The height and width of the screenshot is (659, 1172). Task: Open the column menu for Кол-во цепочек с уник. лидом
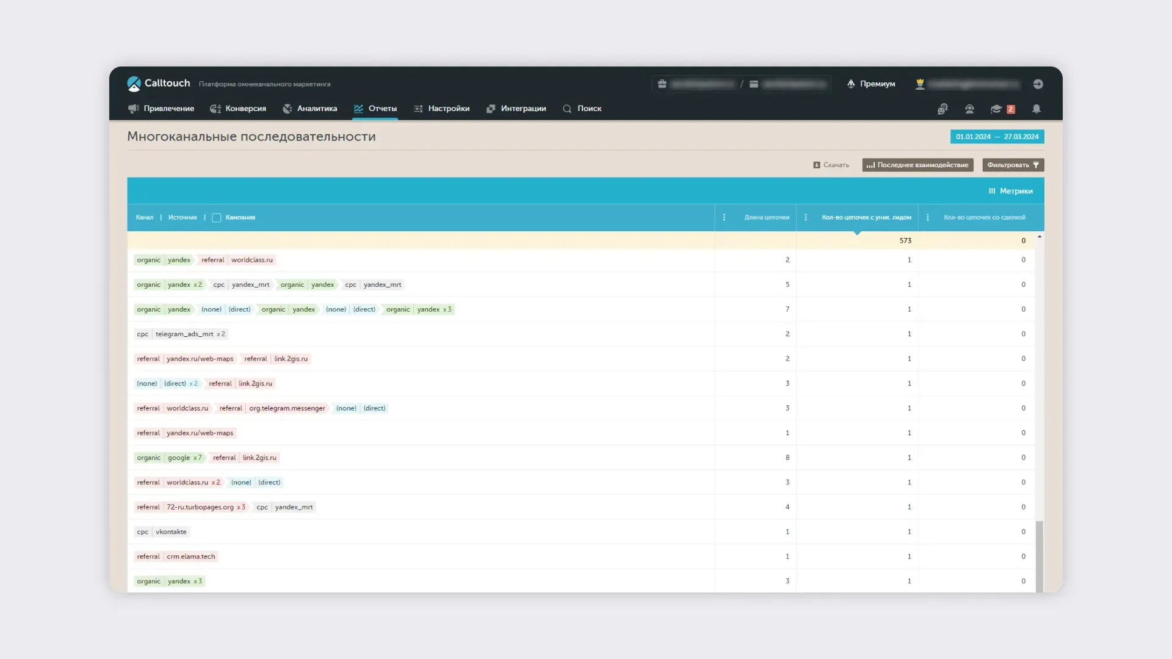tap(805, 218)
